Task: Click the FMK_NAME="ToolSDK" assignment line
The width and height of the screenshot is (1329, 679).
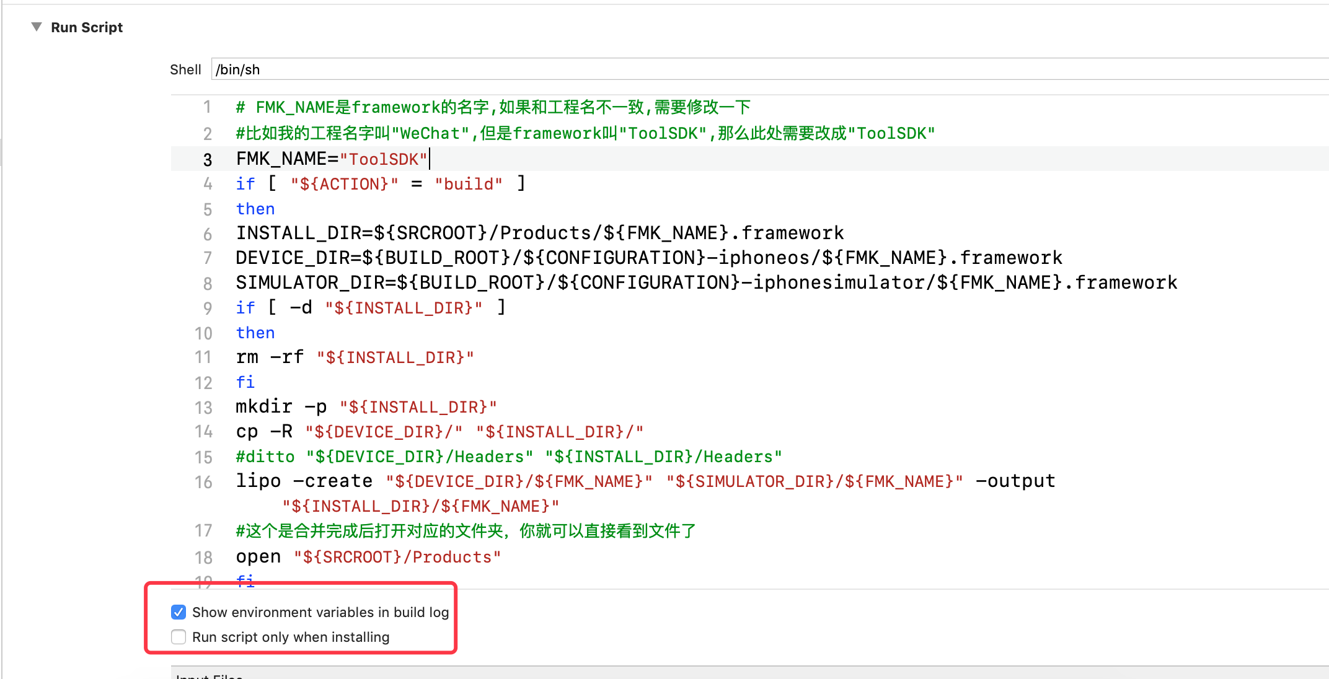Action: click(332, 159)
